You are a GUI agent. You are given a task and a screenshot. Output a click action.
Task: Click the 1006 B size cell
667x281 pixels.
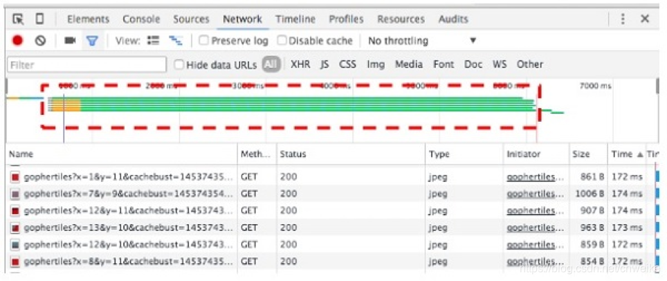pos(590,194)
